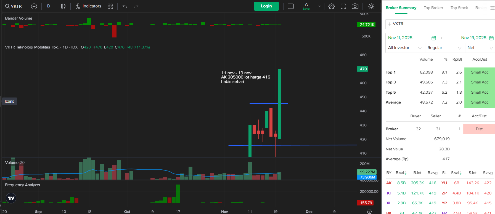495x214 pixels.
Task: Click the 73.906M volume MA label
Action: coord(367,177)
